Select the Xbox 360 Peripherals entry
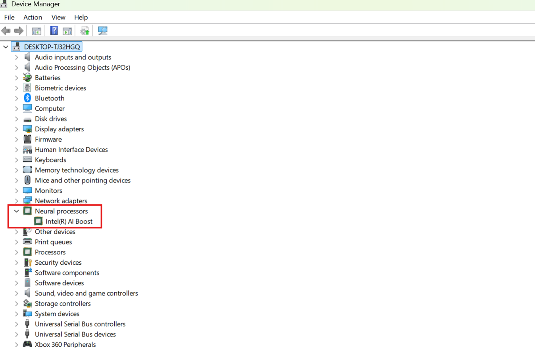The height and width of the screenshot is (348, 535). click(x=65, y=344)
